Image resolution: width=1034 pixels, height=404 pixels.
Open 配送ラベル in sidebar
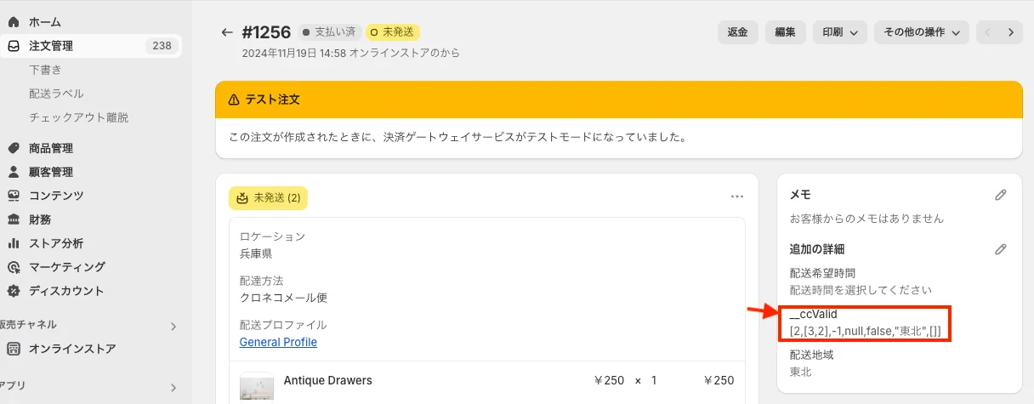click(56, 94)
